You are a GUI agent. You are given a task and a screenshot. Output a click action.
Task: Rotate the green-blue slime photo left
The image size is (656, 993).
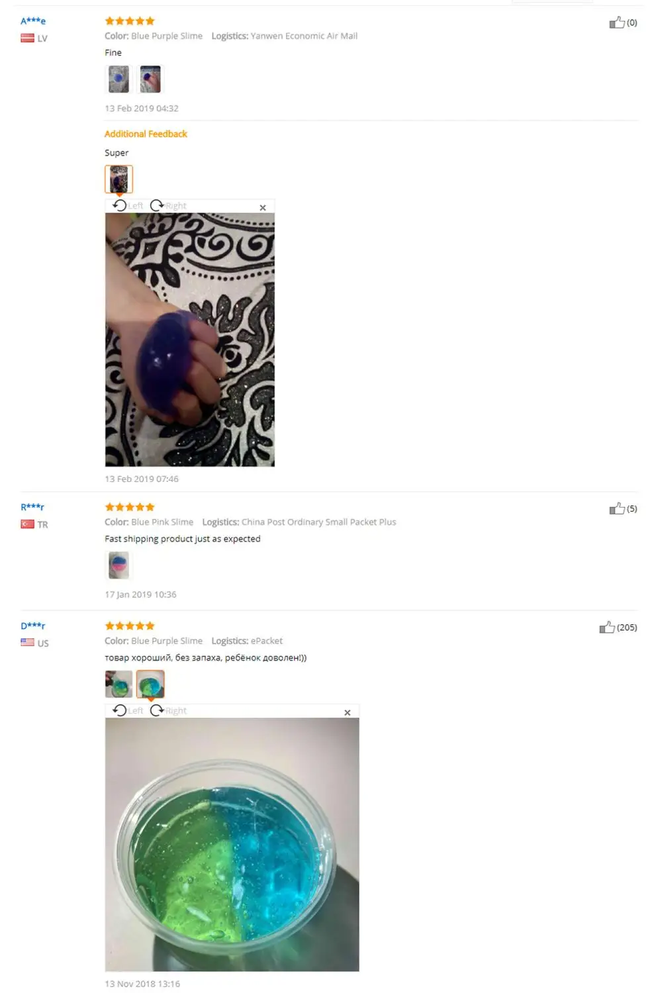pos(128,710)
